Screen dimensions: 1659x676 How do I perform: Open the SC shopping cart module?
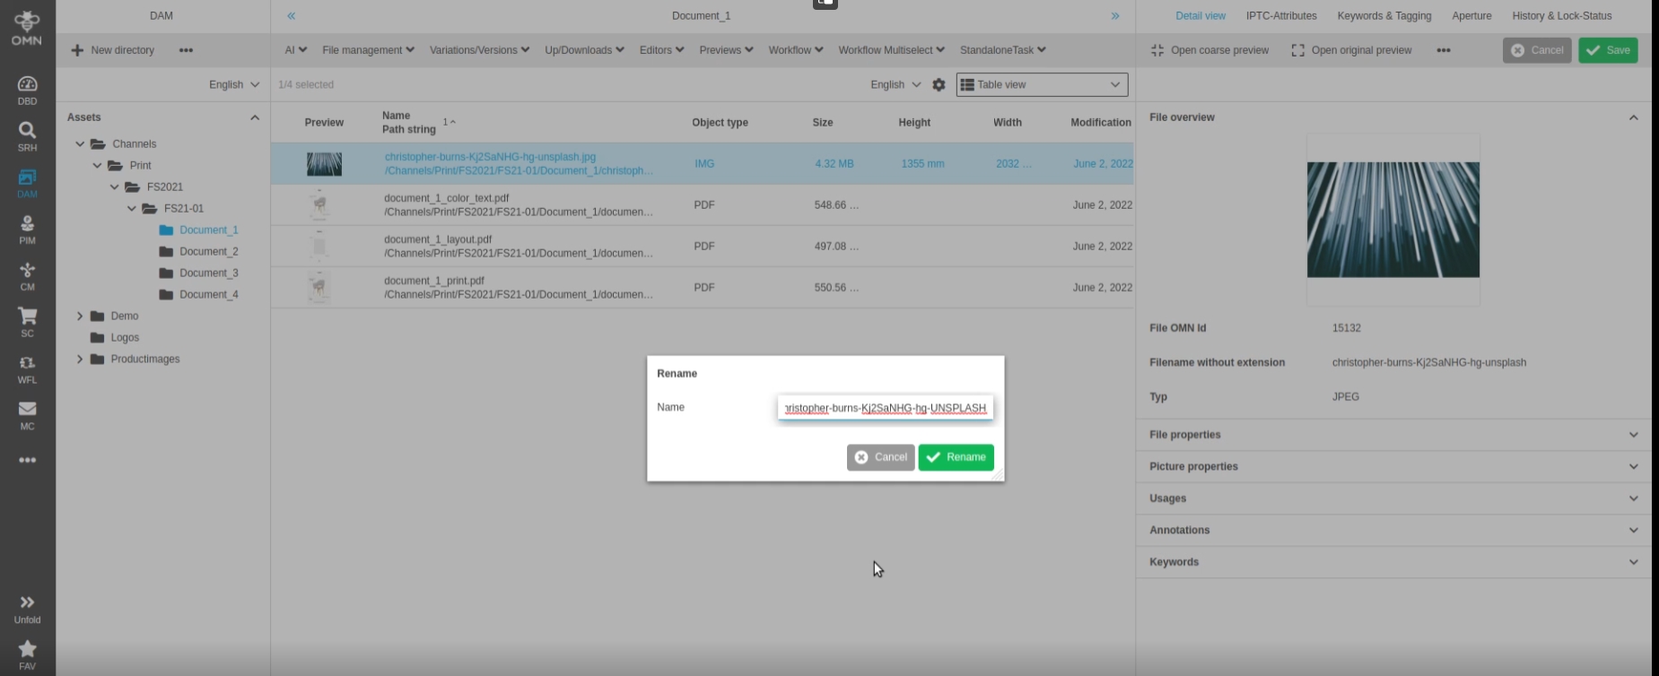pos(27,323)
